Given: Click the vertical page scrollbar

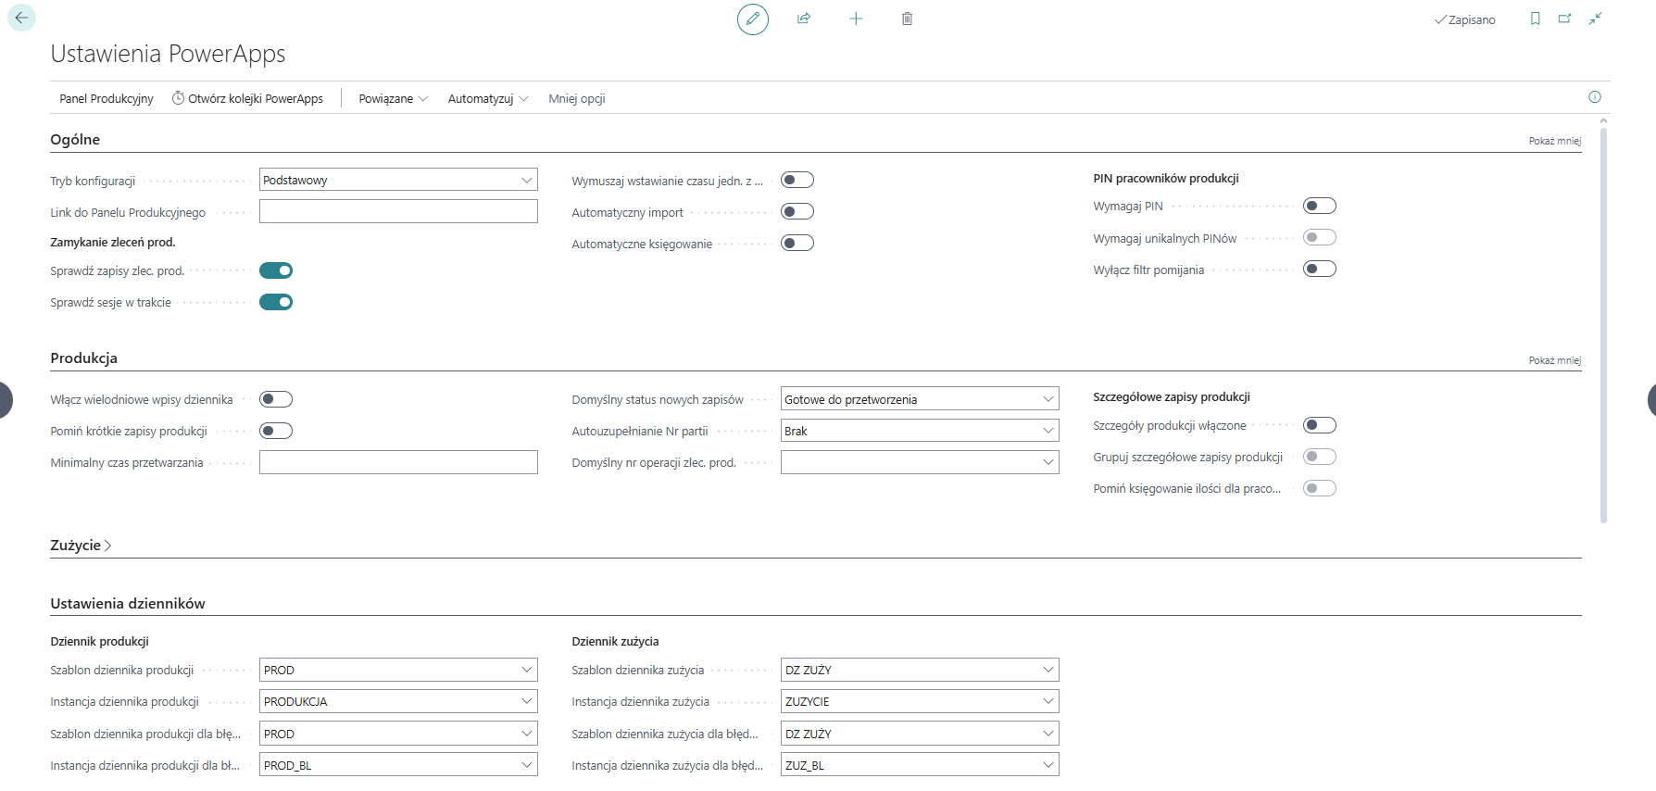Looking at the screenshot, I should (x=1603, y=324).
